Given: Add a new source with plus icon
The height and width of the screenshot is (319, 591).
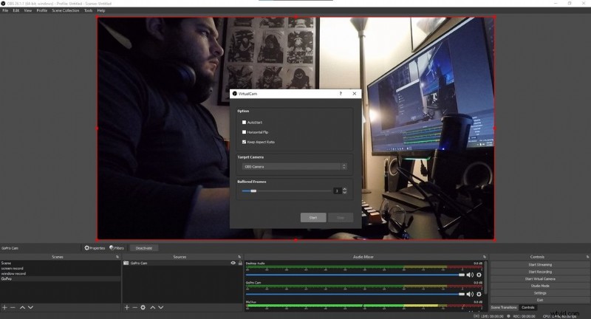Looking at the screenshot, I should point(126,307).
